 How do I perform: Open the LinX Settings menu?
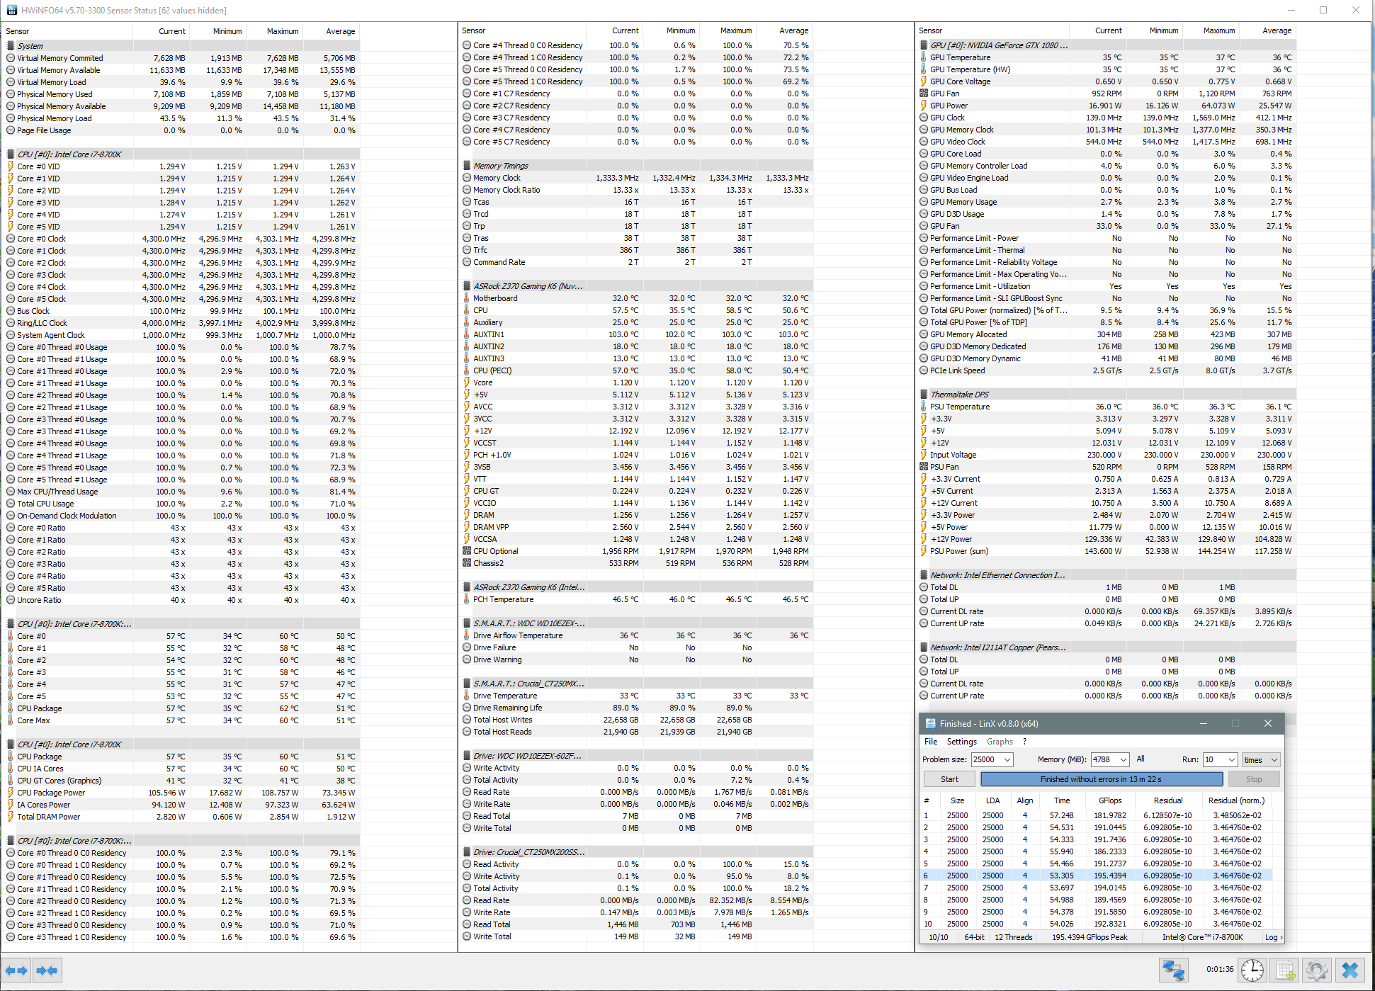coord(961,742)
